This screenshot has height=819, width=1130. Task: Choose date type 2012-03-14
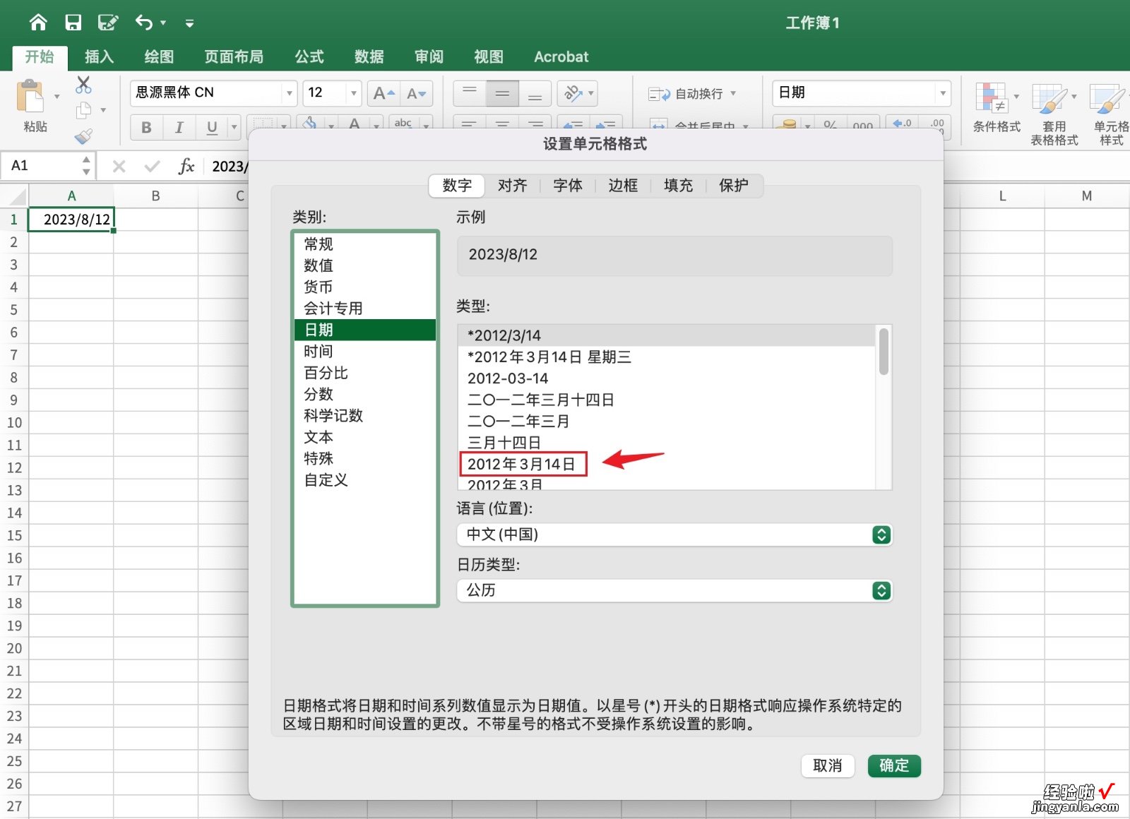[667, 378]
